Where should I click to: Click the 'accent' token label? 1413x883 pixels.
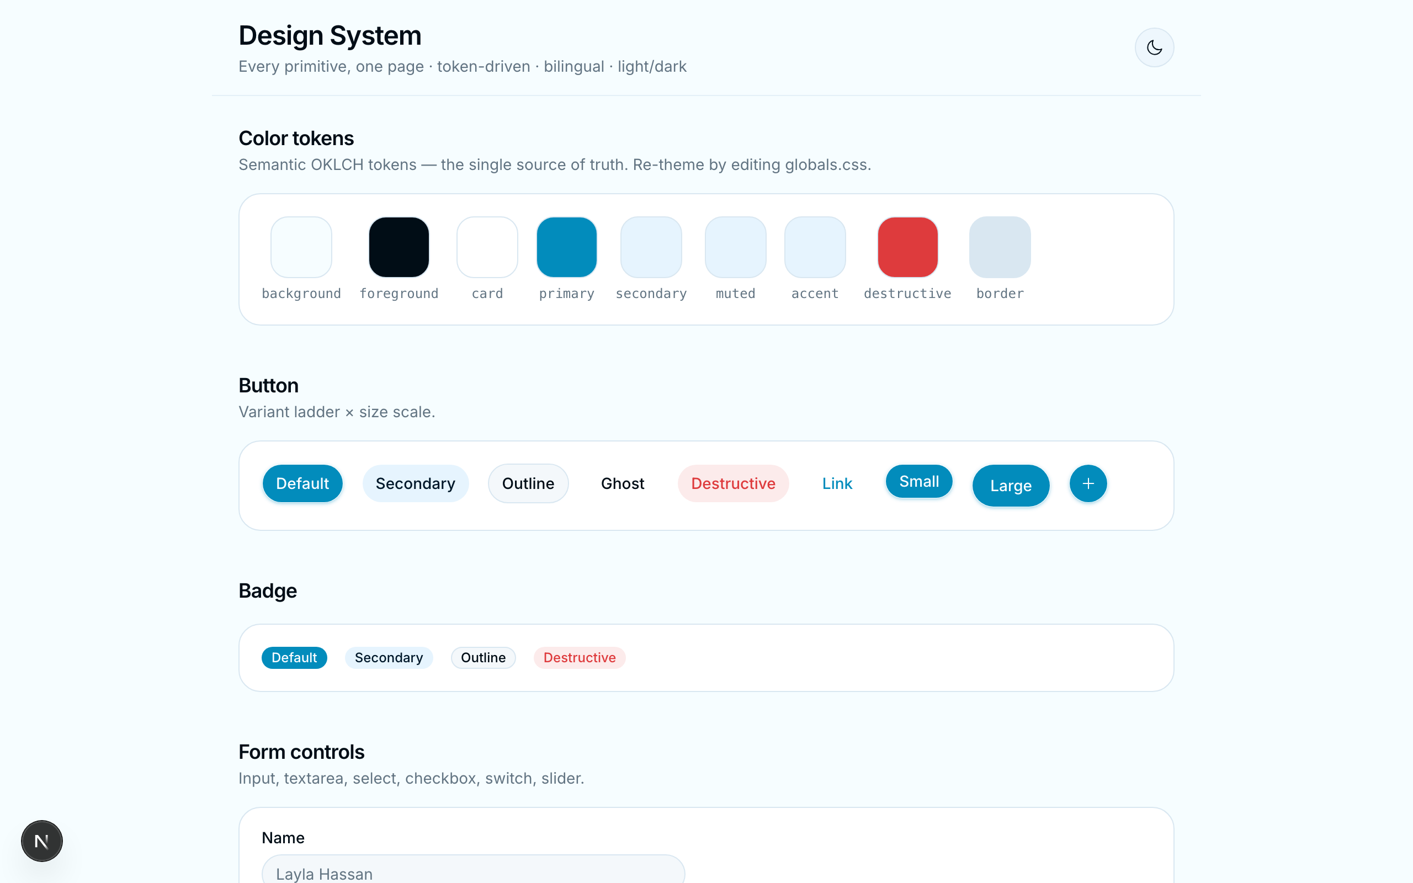point(815,294)
